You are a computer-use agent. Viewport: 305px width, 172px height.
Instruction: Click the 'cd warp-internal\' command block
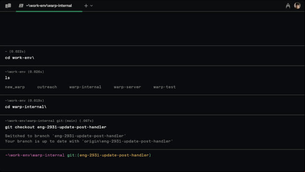coord(152,105)
